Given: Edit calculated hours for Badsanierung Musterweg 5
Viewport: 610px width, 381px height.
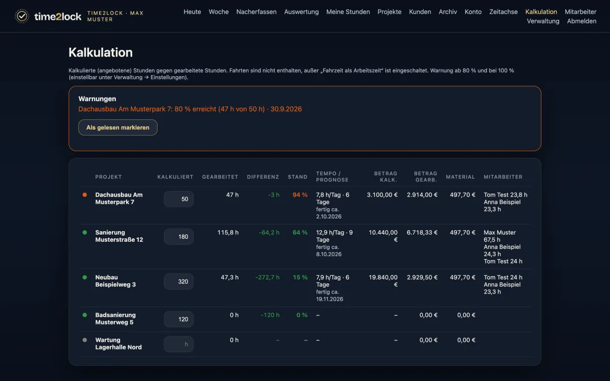Looking at the screenshot, I should point(178,319).
